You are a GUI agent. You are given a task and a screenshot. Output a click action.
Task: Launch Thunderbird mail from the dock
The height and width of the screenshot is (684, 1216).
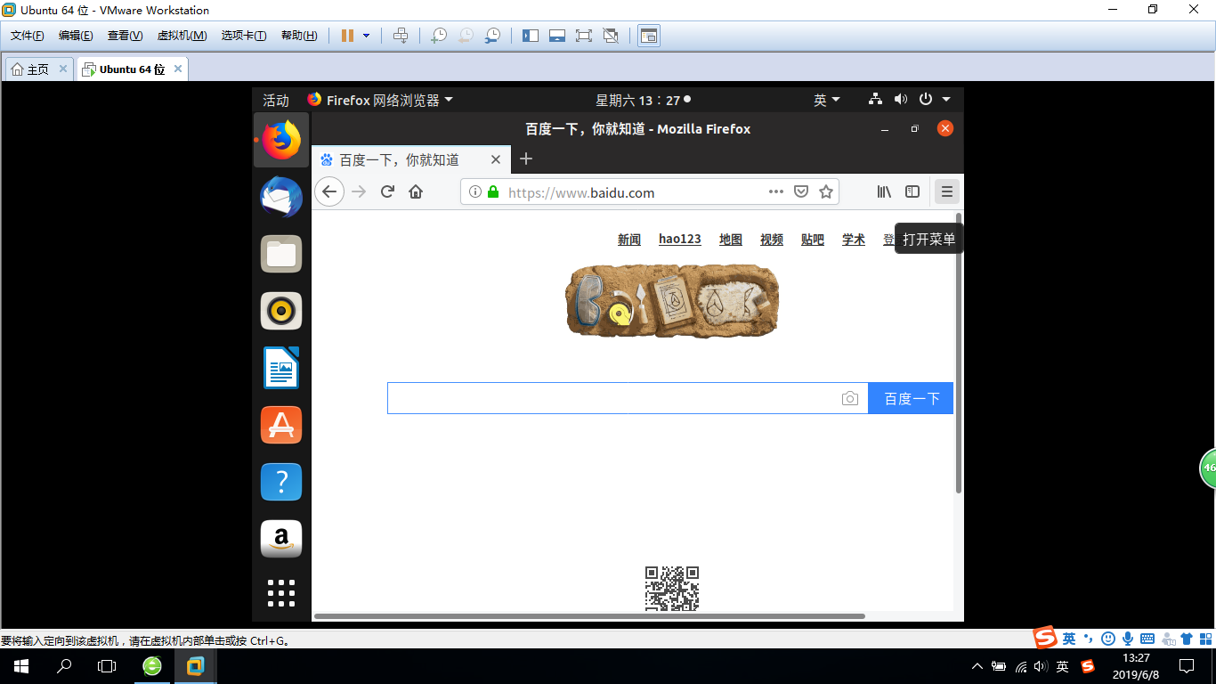tap(281, 197)
